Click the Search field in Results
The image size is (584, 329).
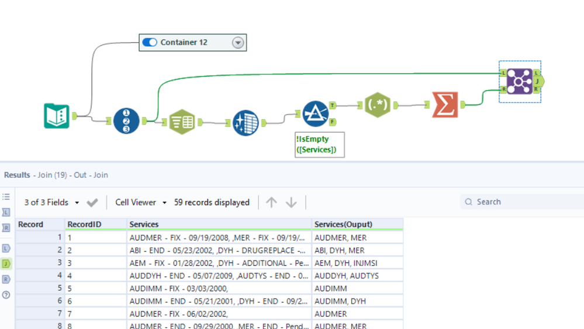click(x=521, y=202)
